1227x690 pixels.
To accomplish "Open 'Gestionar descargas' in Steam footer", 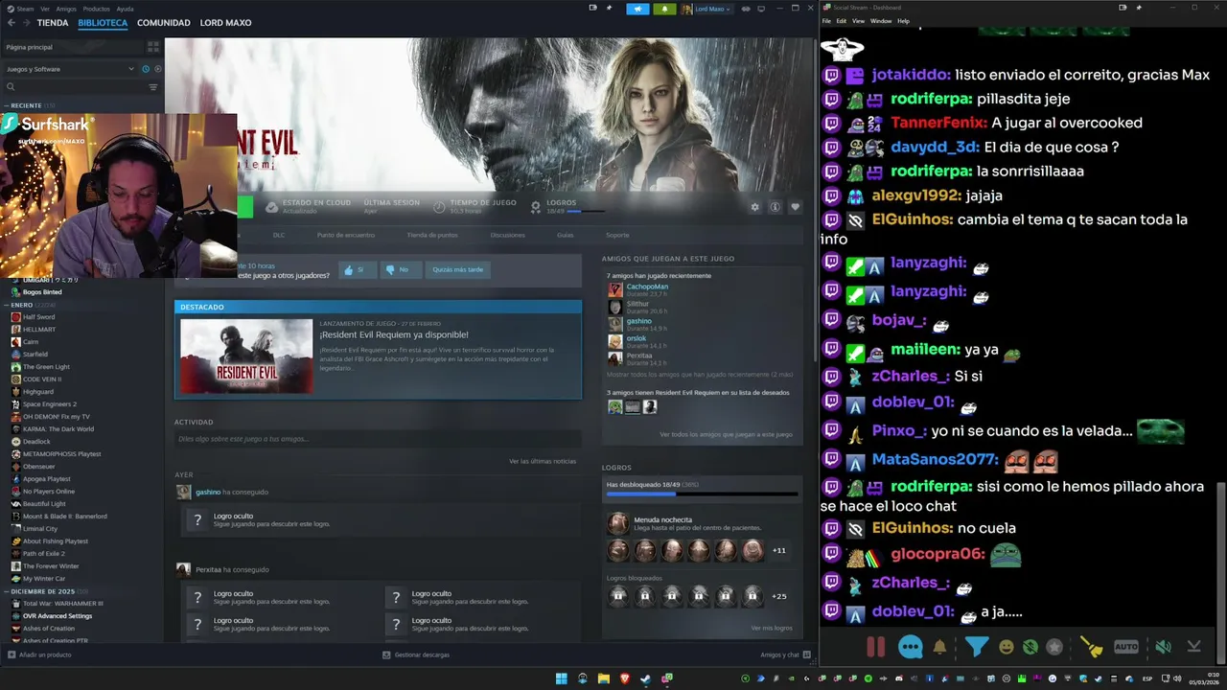I will click(416, 655).
